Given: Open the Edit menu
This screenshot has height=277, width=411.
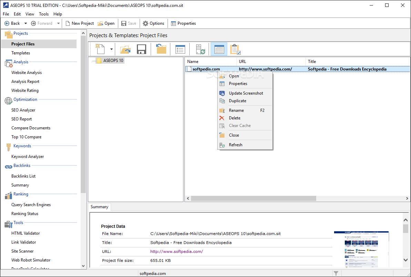Looking at the screenshot, I should 17,14.
